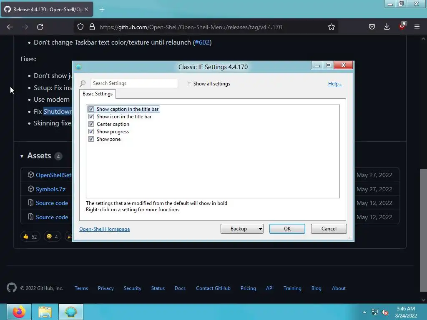Click the site security padlock icon
Screen dimensions: 427x320
(x=92, y=27)
